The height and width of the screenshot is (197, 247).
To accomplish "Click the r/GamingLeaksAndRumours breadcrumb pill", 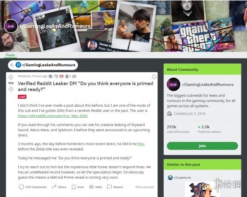I will 43,65.
